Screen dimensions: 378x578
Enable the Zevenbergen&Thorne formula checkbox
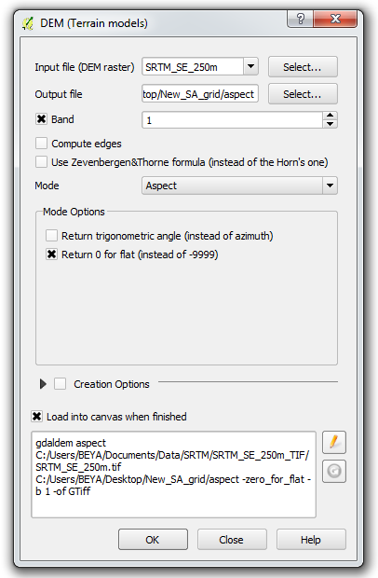point(41,162)
